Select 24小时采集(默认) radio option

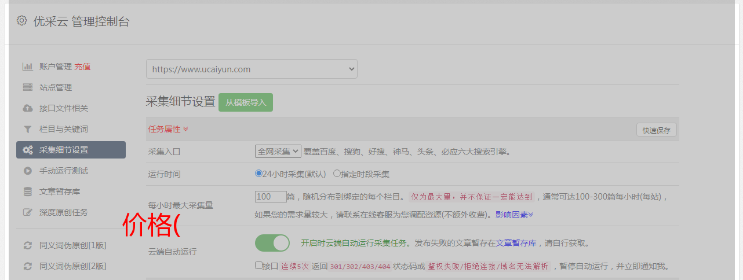pyautogui.click(x=259, y=174)
